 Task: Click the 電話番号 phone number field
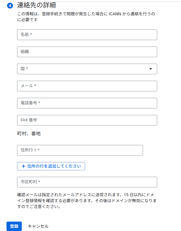pyautogui.click(x=87, y=103)
